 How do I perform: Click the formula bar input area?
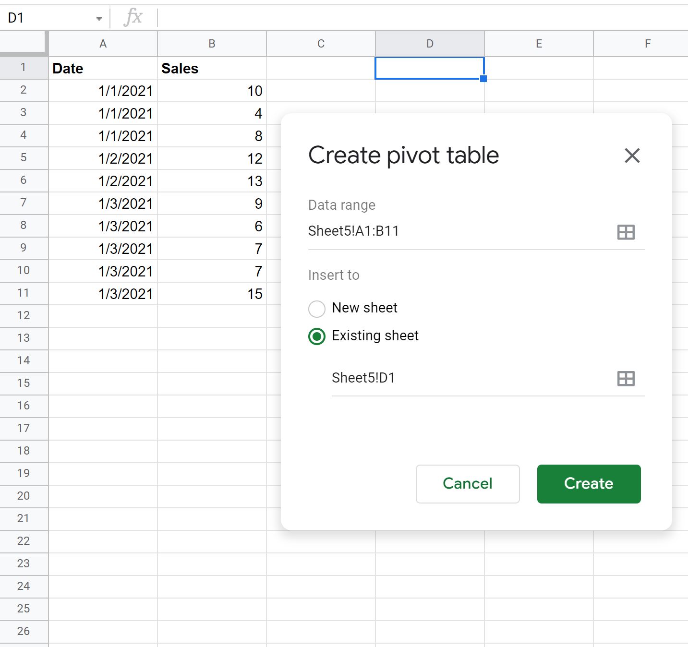point(422,18)
